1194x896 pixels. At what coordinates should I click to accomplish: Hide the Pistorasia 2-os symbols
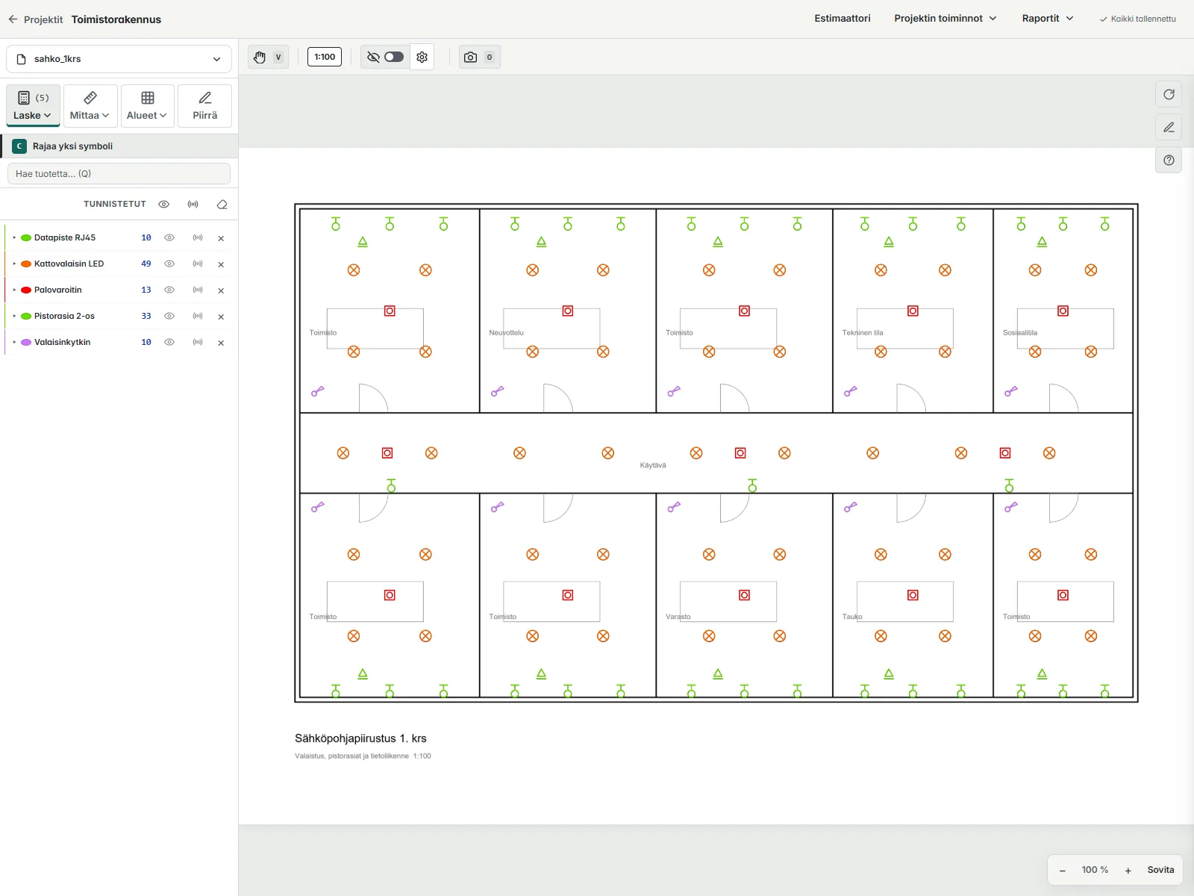(169, 317)
